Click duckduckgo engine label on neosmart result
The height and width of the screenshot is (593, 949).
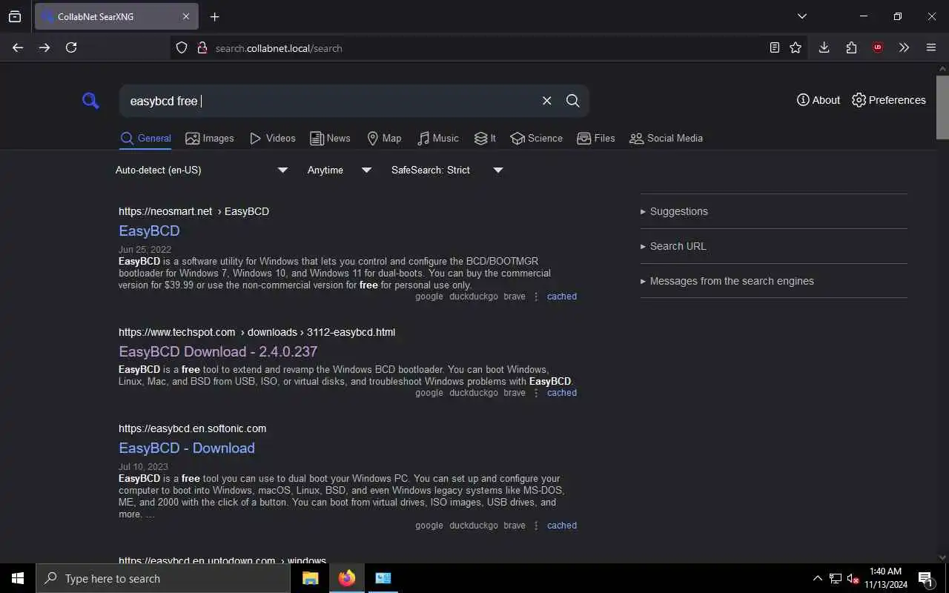pos(473,296)
